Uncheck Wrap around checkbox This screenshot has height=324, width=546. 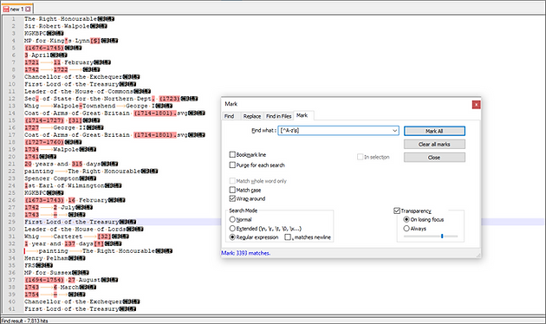232,198
